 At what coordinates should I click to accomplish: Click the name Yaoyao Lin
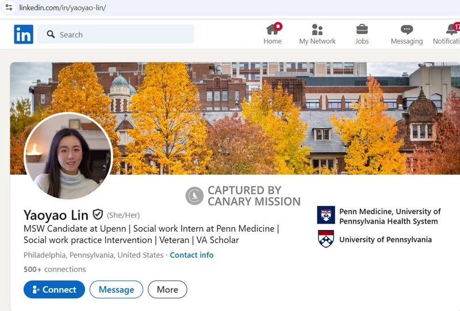click(56, 215)
